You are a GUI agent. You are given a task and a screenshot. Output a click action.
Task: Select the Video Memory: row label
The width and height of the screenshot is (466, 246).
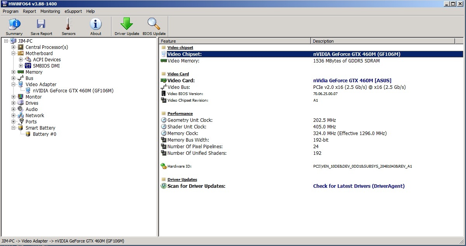point(183,61)
